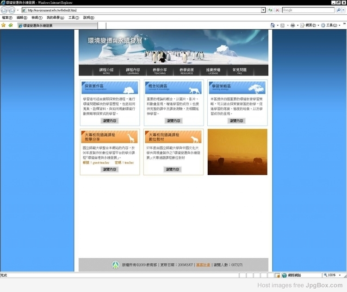Select the 課程介紹 INTRO navigation tab
Viewport: 347px width, 292px height.
click(106, 70)
